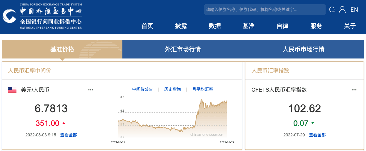Open the 披露 menu item

(x=181, y=26)
